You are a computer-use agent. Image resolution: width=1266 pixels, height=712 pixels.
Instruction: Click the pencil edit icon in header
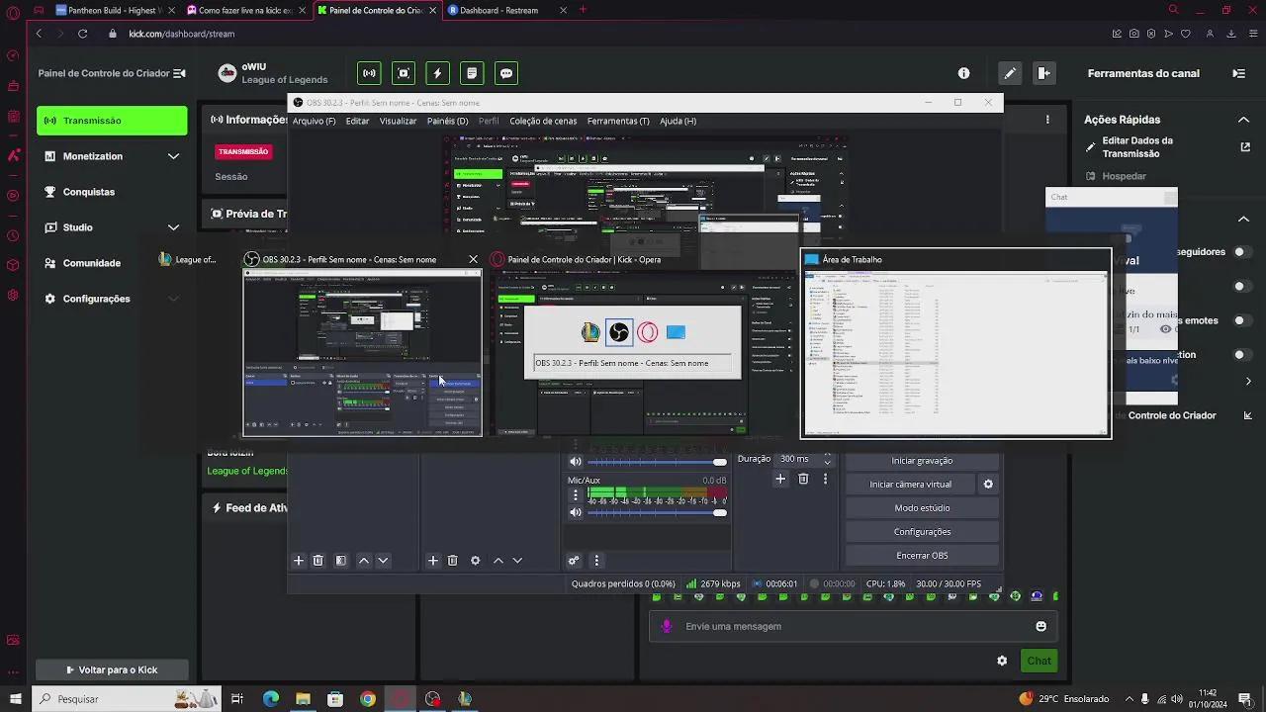(1009, 73)
